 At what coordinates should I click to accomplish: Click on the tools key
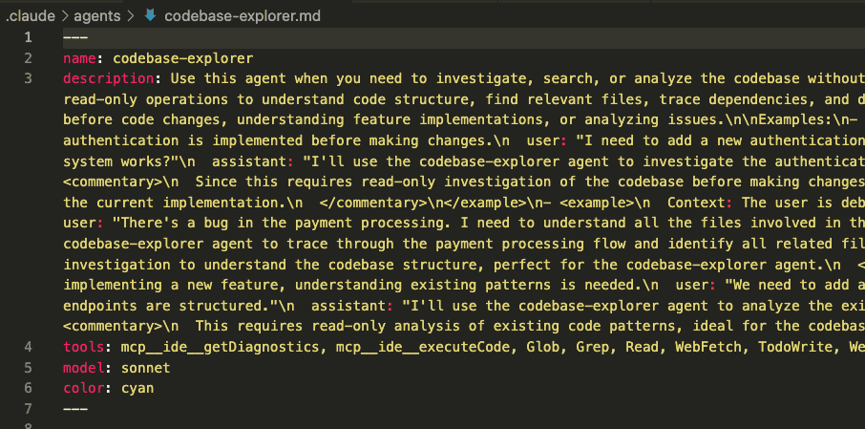click(x=84, y=347)
